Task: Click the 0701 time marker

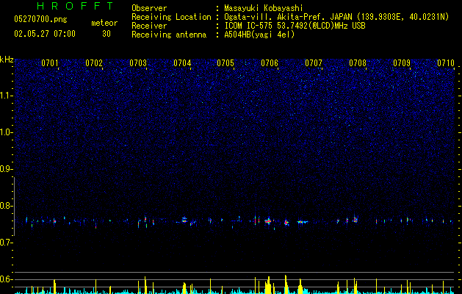Action: coord(50,63)
